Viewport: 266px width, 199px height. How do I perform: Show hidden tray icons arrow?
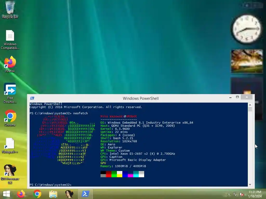[x=229, y=194]
